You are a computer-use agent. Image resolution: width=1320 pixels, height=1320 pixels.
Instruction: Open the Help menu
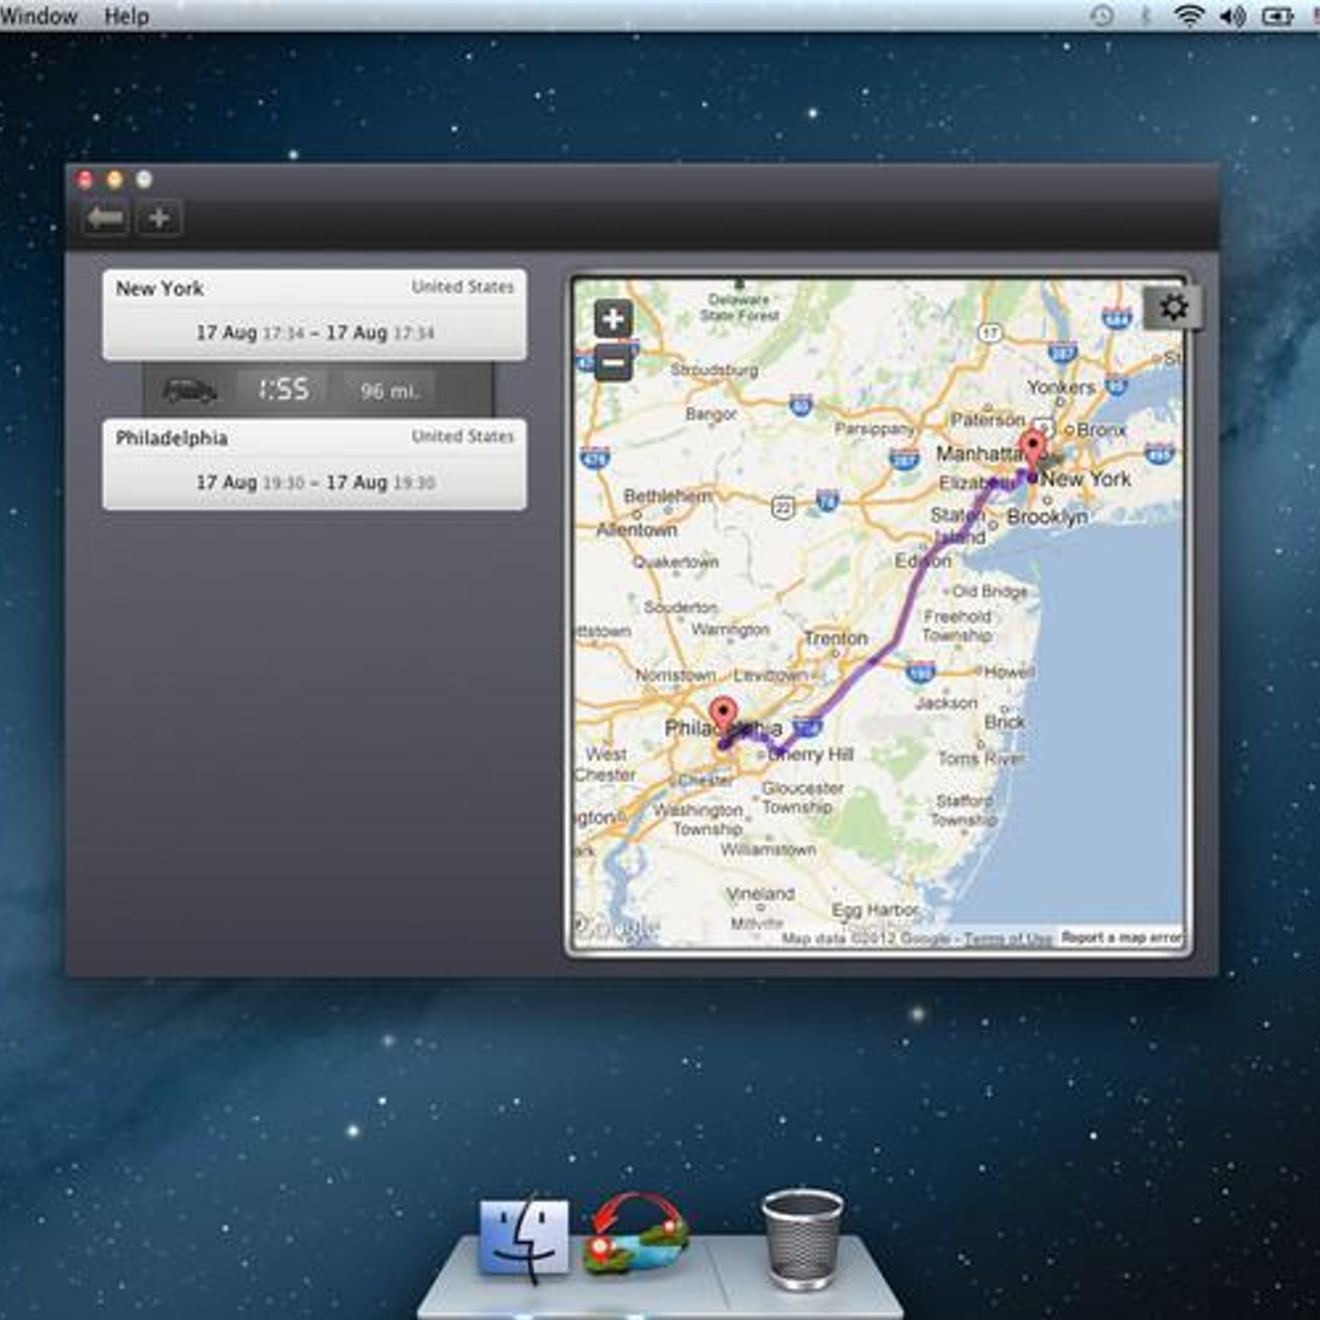pos(126,16)
